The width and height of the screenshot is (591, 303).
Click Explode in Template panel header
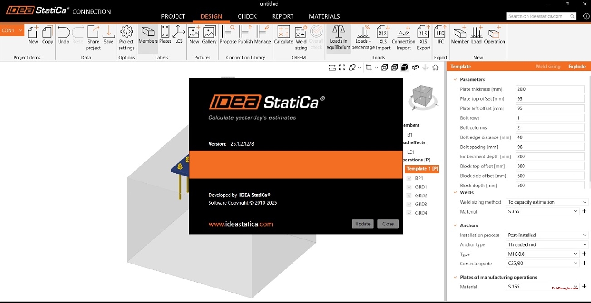coord(577,67)
